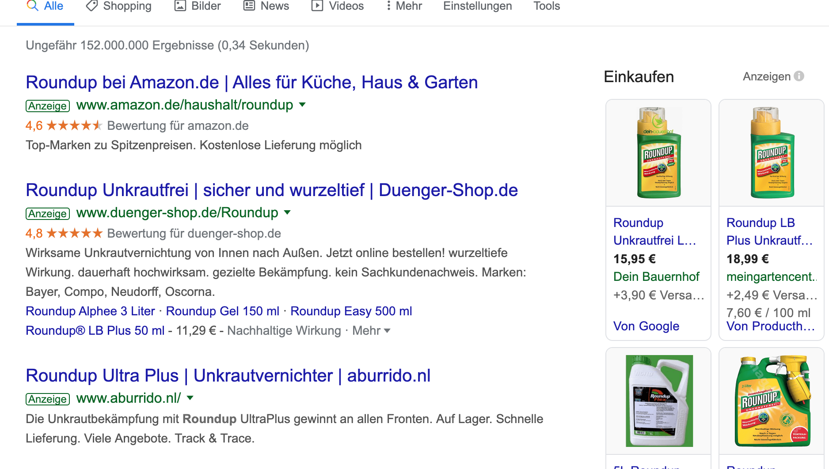Open Roundup® LB Plus 50 ml link

tap(95, 331)
